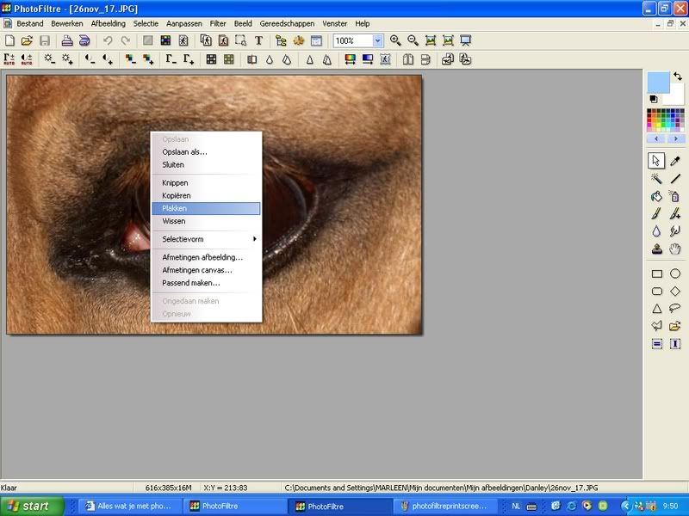Choose Kopiëren in the context menu
This screenshot has height=516, width=689.
(x=206, y=196)
